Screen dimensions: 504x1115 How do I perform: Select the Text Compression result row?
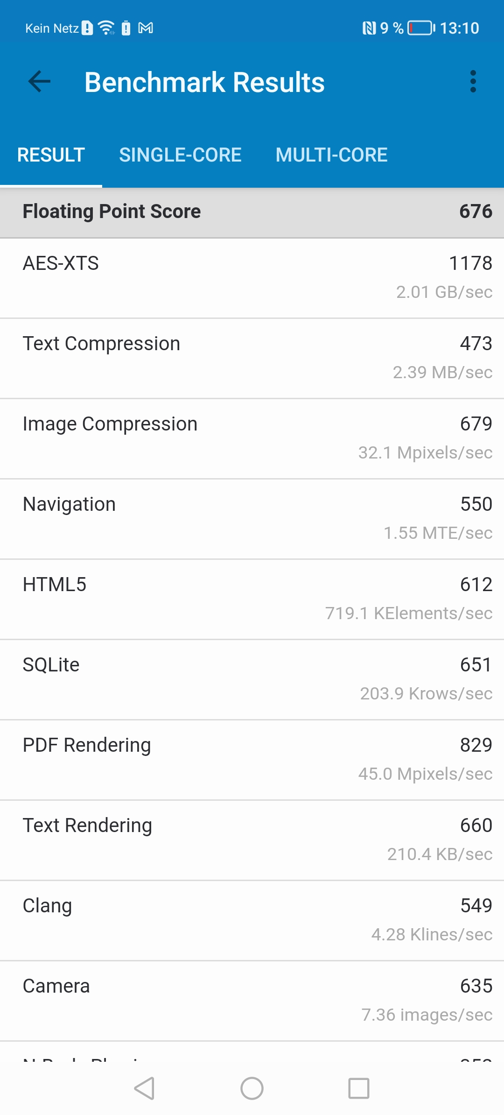pyautogui.click(x=252, y=359)
